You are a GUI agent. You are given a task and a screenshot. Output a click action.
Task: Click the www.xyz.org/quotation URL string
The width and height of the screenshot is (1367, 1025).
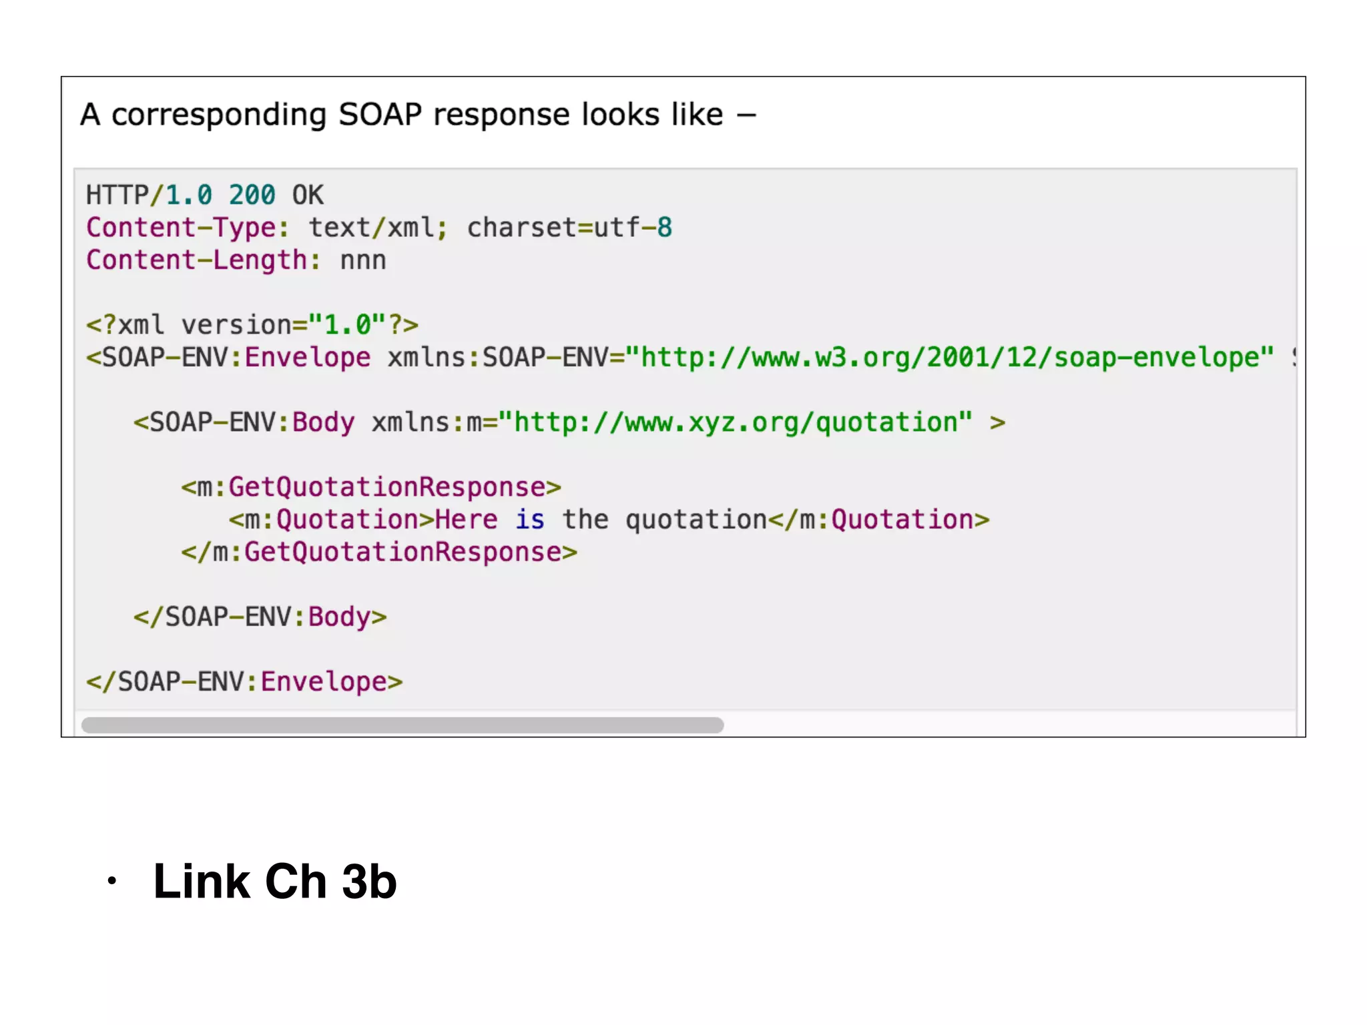pos(735,422)
